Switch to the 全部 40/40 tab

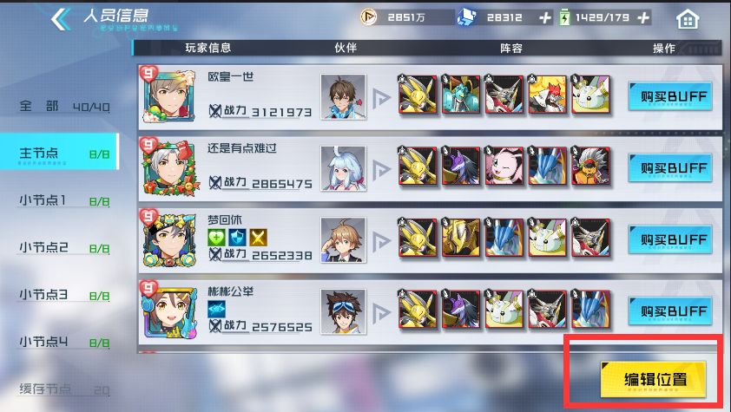point(64,106)
